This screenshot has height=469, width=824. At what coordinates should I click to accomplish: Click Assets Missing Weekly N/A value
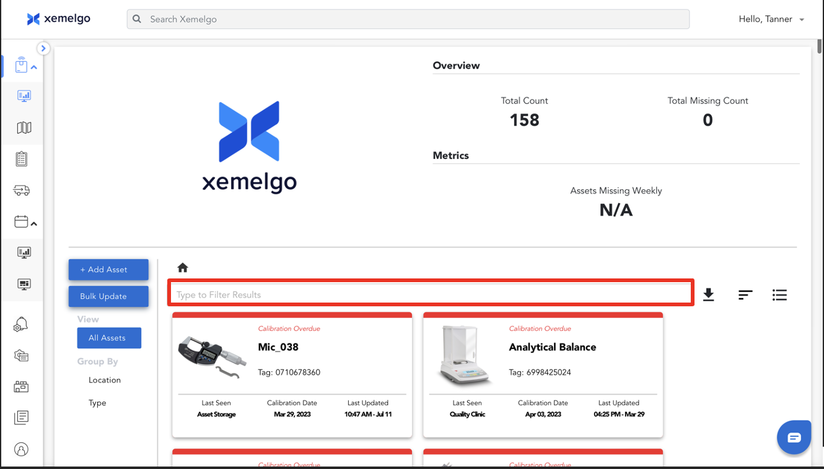(x=616, y=210)
